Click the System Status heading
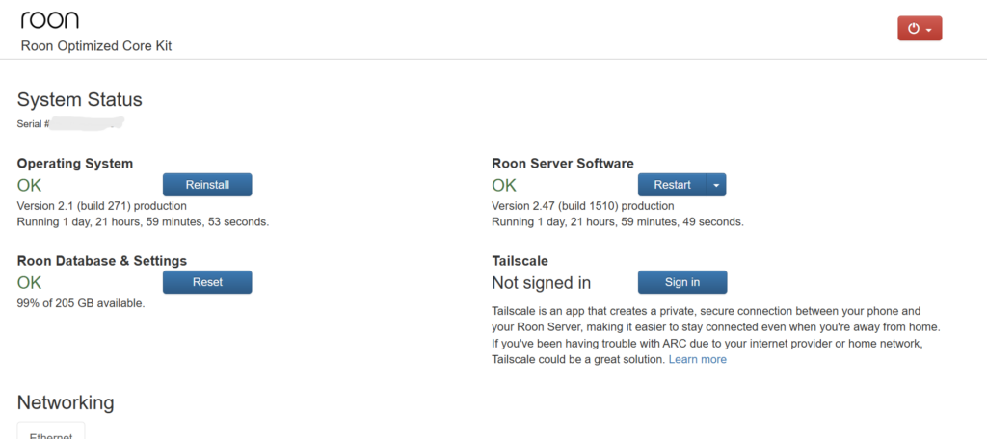 [x=80, y=100]
